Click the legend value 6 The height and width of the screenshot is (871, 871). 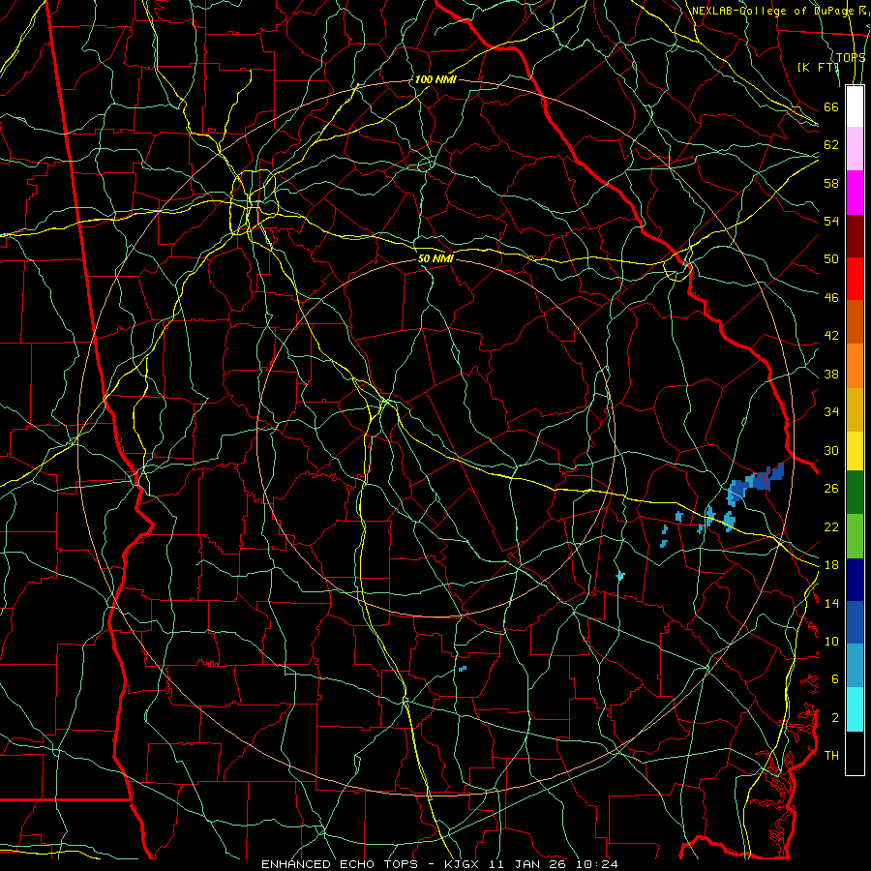click(835, 679)
